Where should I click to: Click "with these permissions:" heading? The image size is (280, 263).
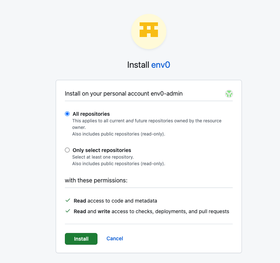(x=96, y=180)
